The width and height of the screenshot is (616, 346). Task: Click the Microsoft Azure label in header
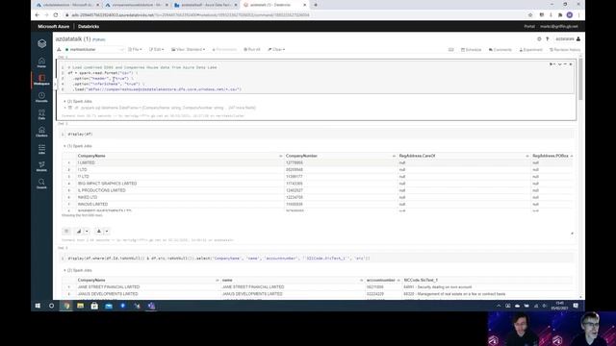54,26
